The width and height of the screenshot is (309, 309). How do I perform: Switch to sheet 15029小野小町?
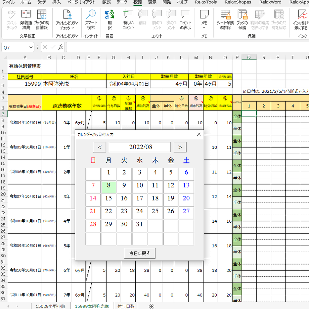[x=50, y=306]
